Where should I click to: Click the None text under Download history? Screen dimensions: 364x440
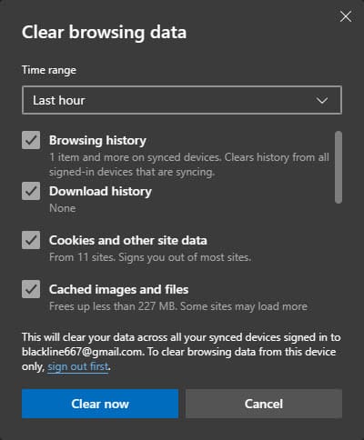(63, 208)
